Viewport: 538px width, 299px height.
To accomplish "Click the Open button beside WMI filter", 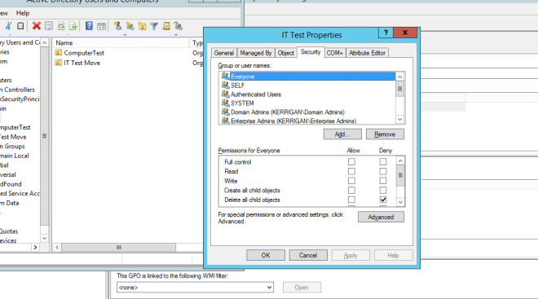I will tap(302, 288).
